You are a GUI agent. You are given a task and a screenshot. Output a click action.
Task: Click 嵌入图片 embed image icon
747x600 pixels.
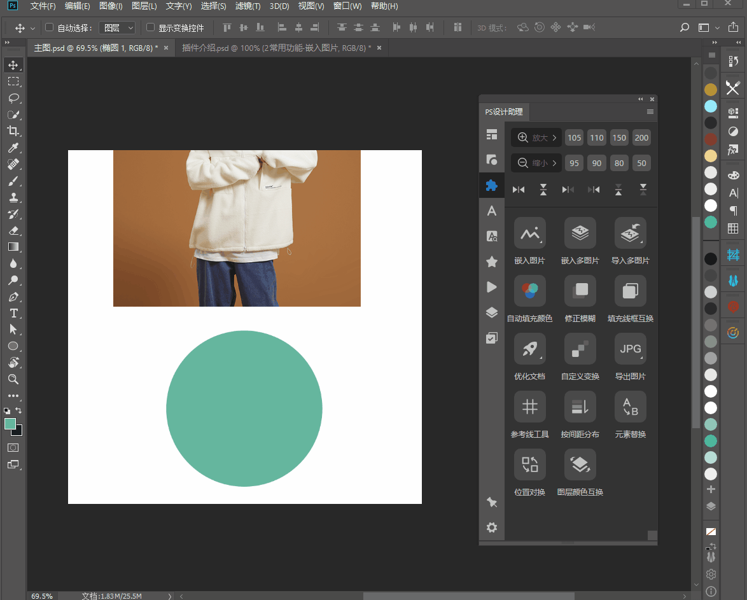[x=530, y=233]
